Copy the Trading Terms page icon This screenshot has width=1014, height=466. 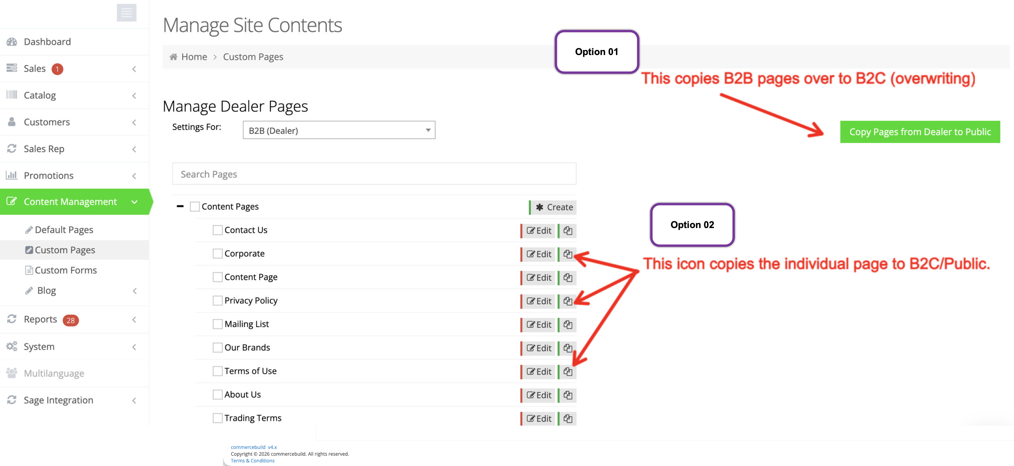pyautogui.click(x=568, y=418)
